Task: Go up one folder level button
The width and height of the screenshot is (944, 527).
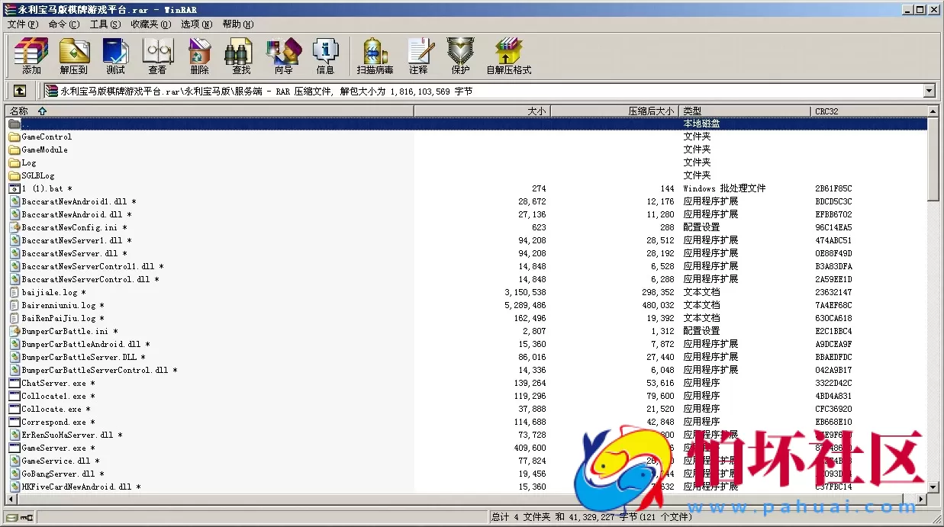Action: [20, 91]
